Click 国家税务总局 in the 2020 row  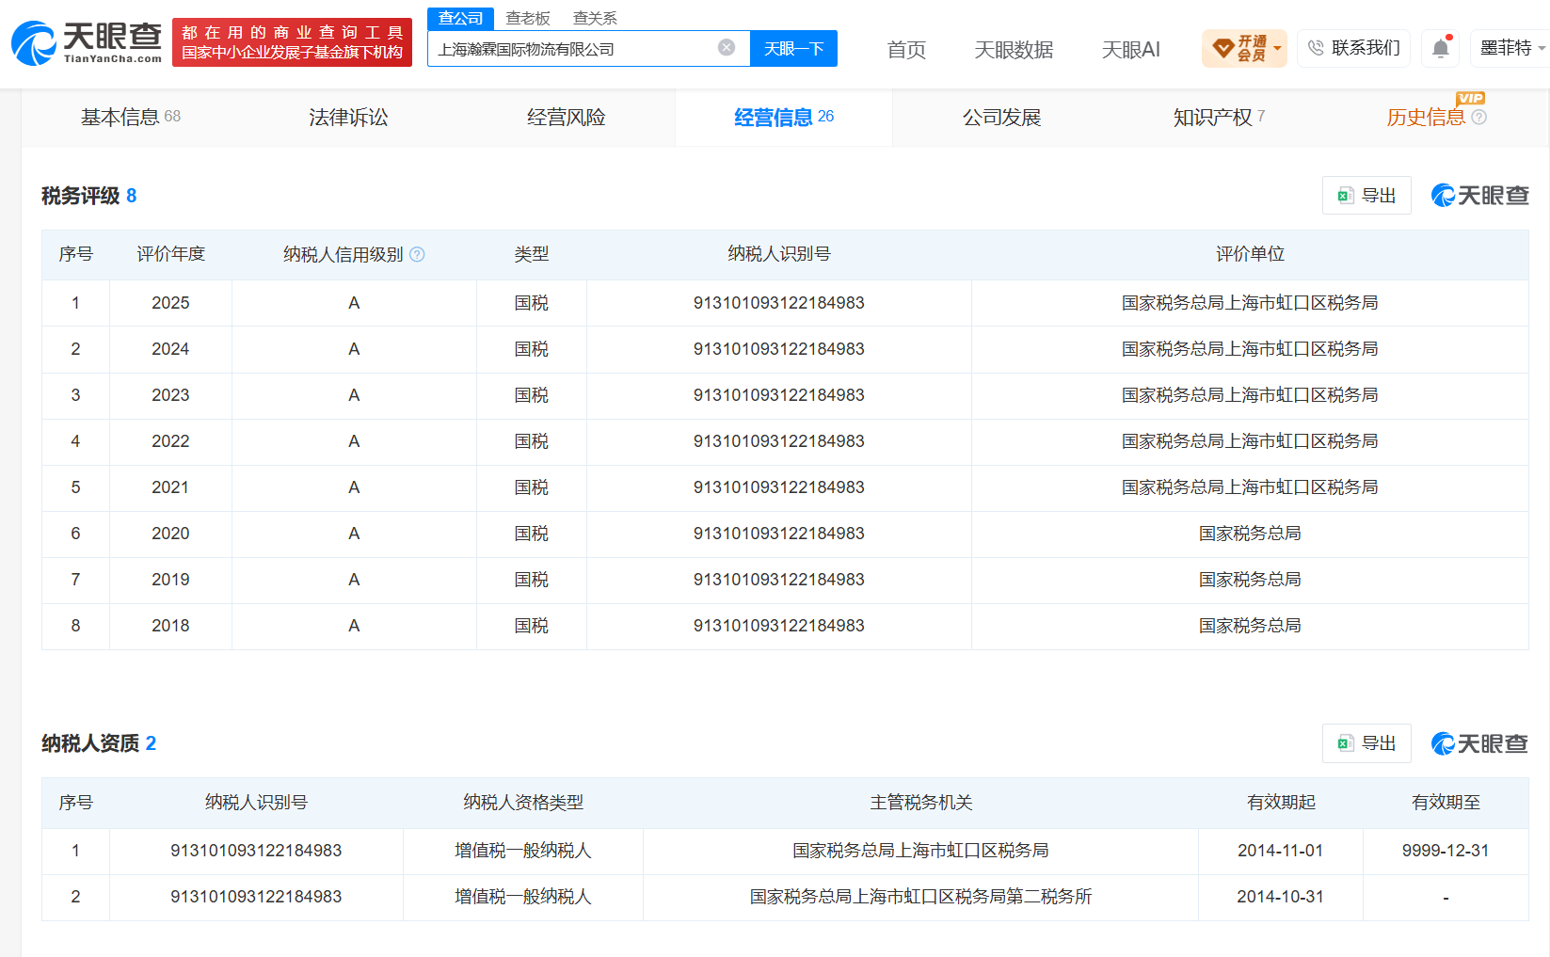click(1250, 534)
